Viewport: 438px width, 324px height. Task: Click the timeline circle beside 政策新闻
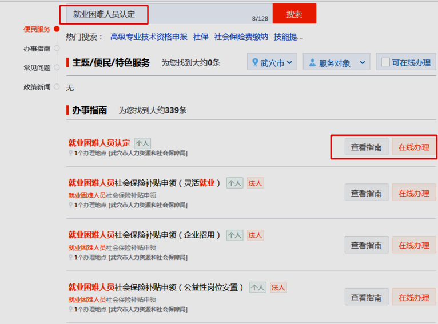[x=57, y=87]
